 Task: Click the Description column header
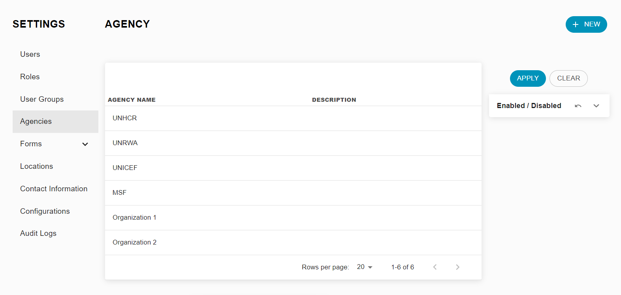tap(334, 100)
